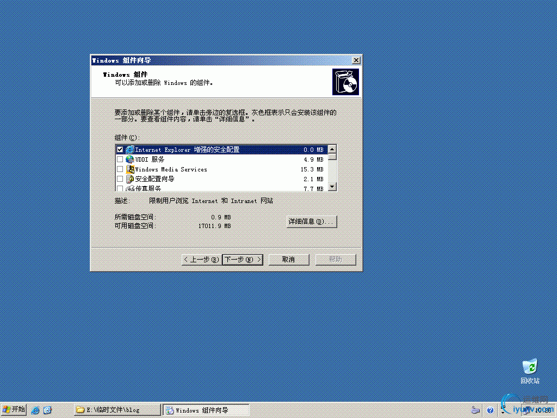Click the component list scrollbar thumb

(x=332, y=157)
